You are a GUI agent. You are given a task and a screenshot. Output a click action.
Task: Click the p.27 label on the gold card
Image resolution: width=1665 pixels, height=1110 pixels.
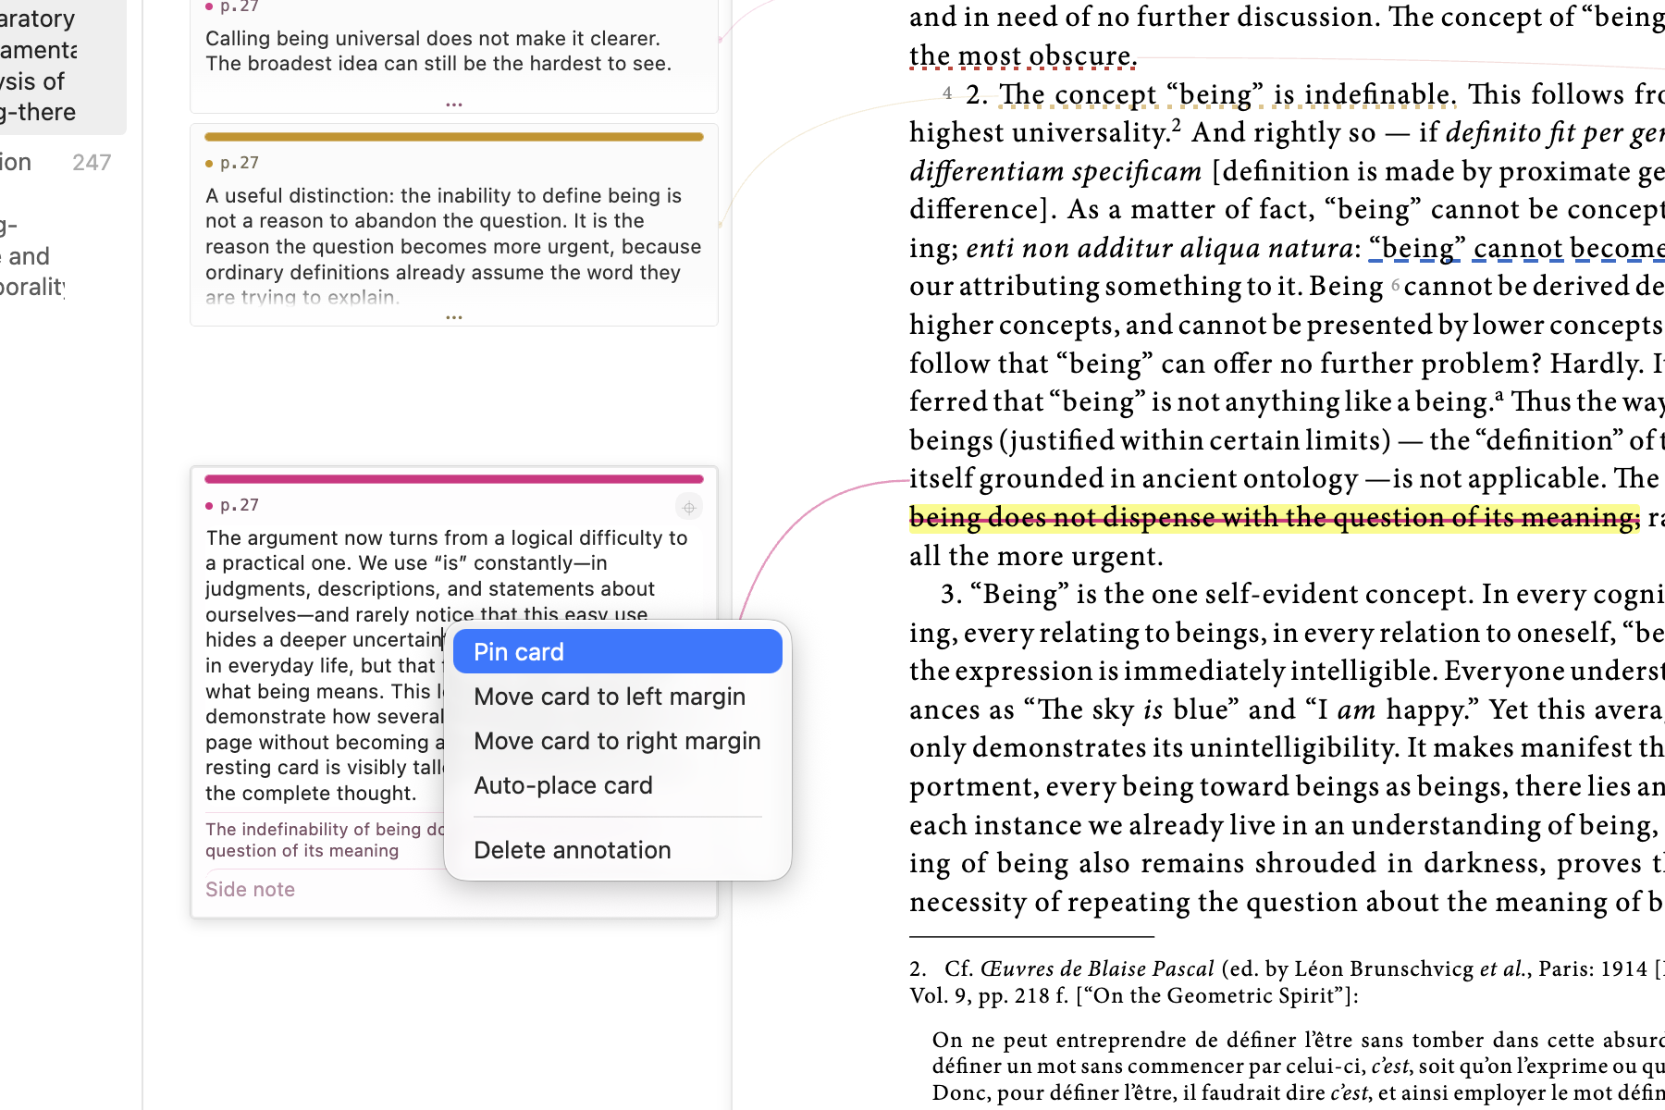(x=240, y=163)
